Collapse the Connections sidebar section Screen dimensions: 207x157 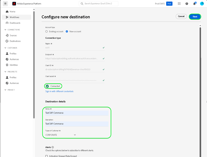point(6,30)
